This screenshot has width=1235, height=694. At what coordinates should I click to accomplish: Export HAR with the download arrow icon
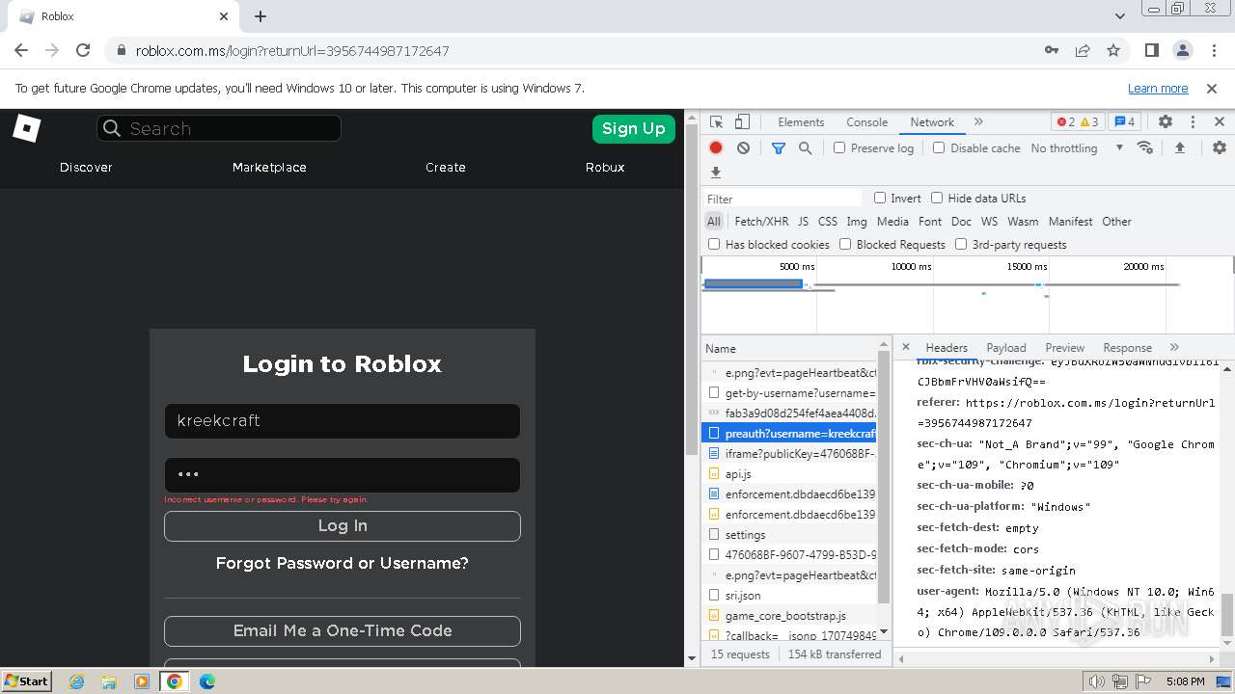(716, 173)
